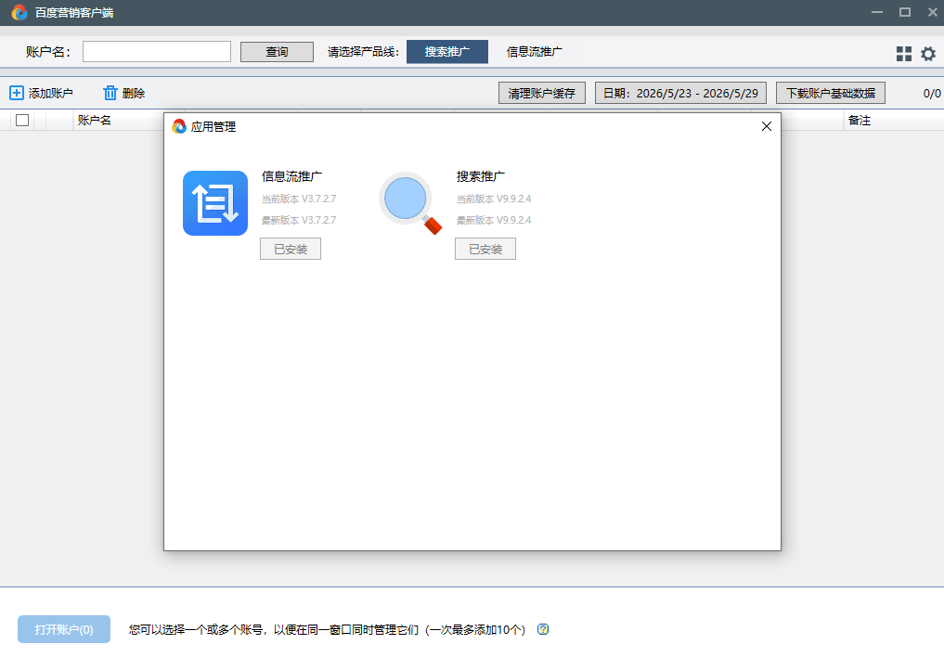Click the 搜索推广 title in dialog
This screenshot has height=670, width=944.
pyautogui.click(x=481, y=176)
